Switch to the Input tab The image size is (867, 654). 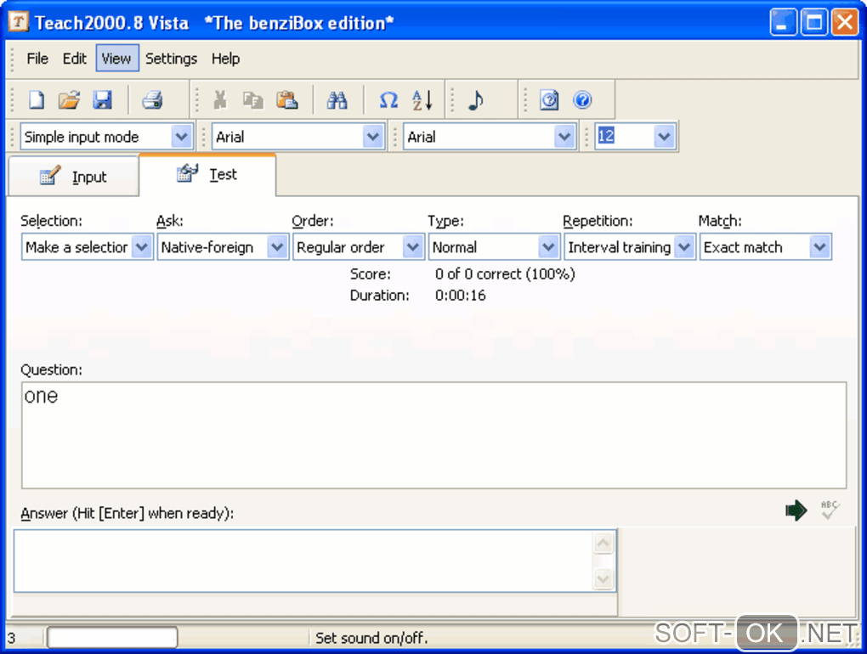tap(73, 177)
